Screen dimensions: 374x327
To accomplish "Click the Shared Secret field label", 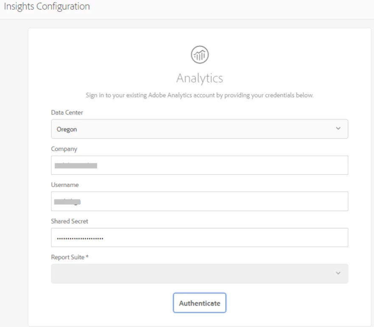I will click(70, 221).
